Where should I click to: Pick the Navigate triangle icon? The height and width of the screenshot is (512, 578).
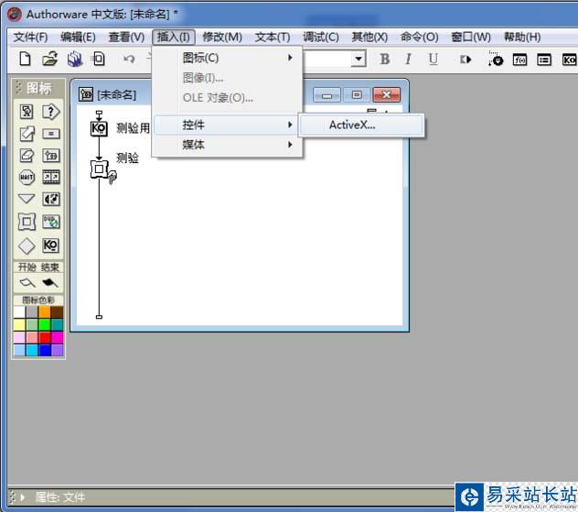[x=27, y=199]
